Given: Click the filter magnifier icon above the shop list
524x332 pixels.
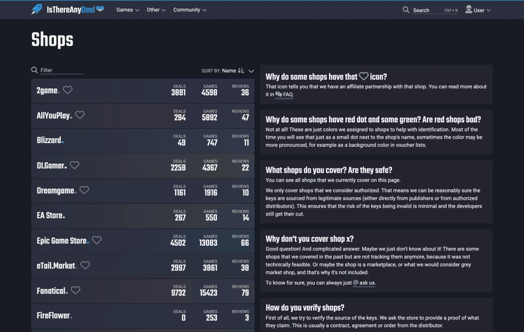Looking at the screenshot, I should [34, 70].
